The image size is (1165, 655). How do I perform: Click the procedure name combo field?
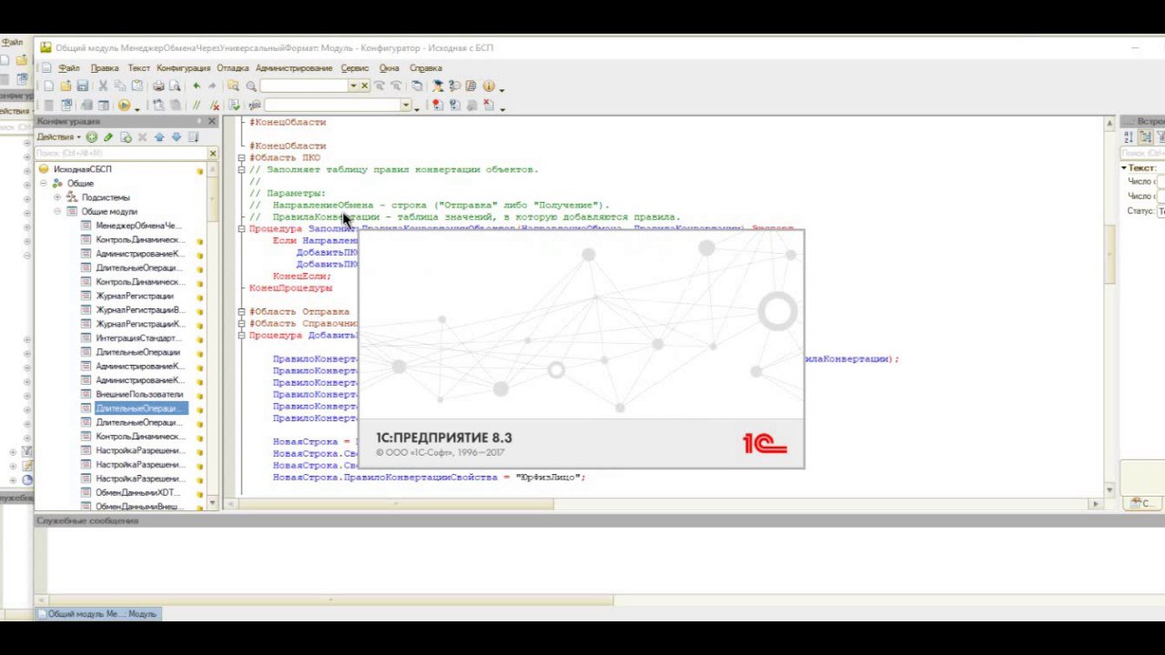(x=332, y=105)
